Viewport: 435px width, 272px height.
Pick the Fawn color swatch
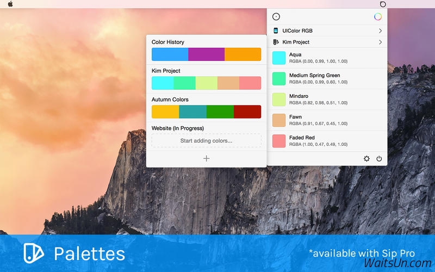point(279,120)
